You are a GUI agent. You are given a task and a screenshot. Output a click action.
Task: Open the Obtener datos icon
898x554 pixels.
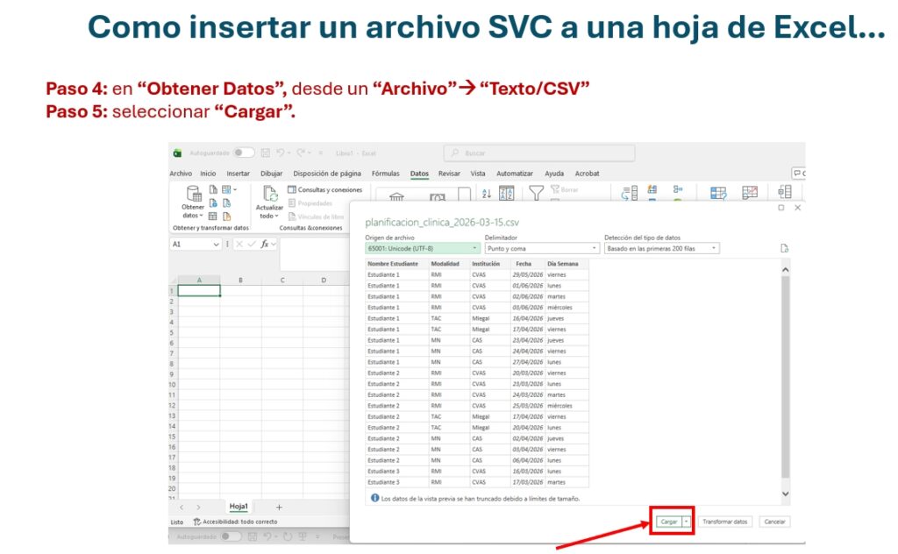point(192,195)
